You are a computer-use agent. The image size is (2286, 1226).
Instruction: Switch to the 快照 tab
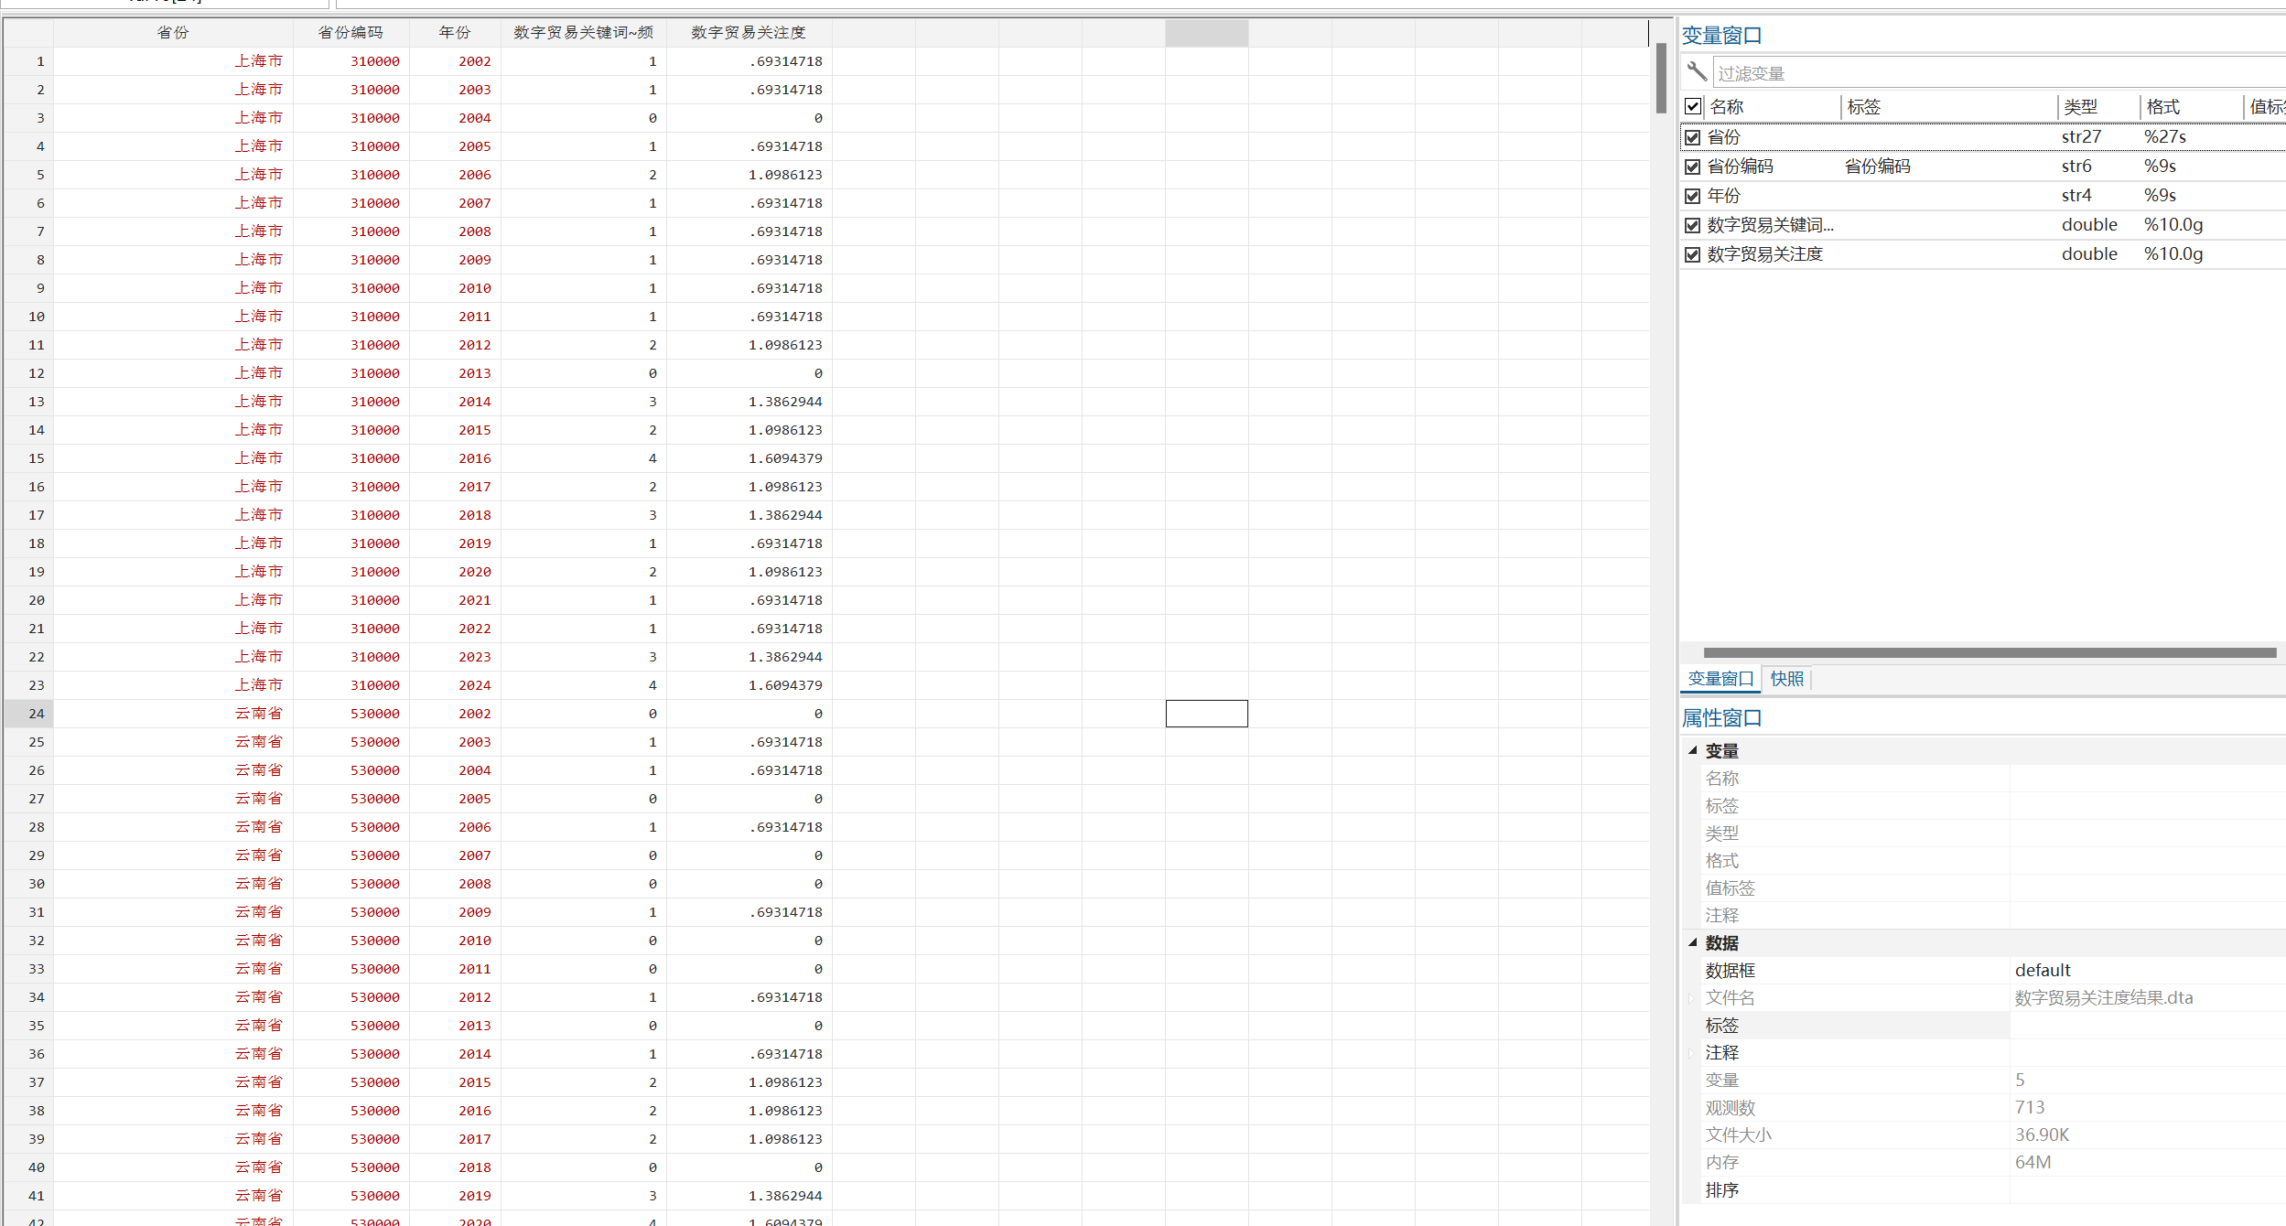pyautogui.click(x=1786, y=679)
